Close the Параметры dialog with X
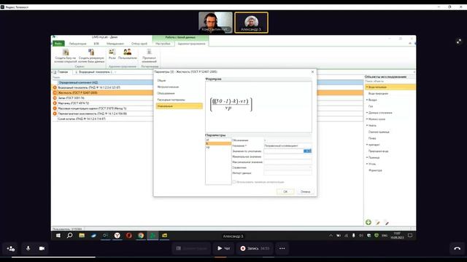 pos(312,72)
